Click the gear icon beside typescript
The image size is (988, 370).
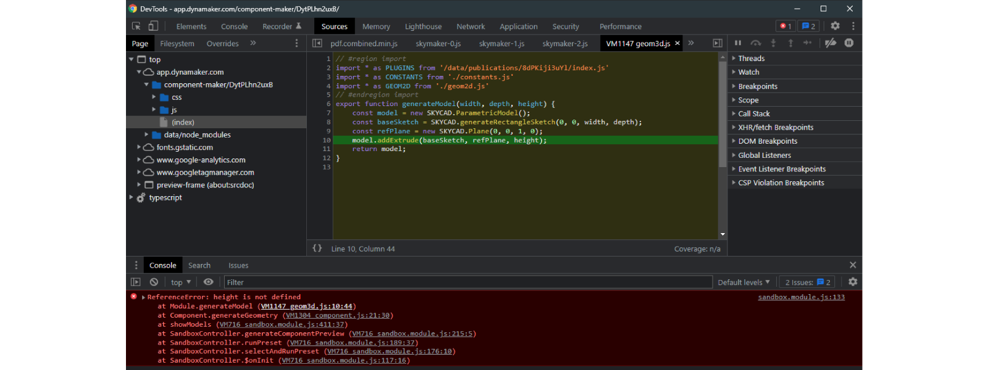tap(141, 197)
